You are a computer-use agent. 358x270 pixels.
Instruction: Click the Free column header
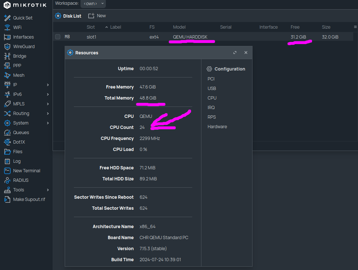click(295, 27)
